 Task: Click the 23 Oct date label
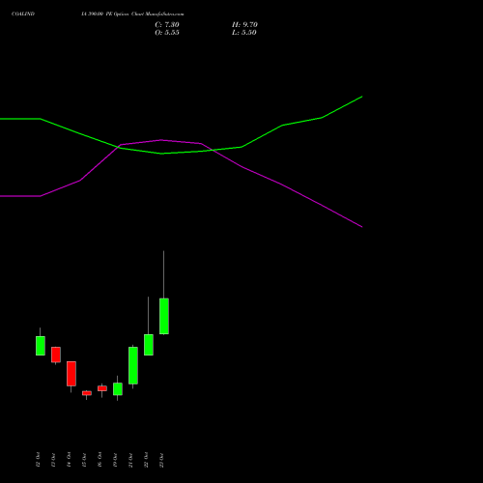pyautogui.click(x=161, y=460)
